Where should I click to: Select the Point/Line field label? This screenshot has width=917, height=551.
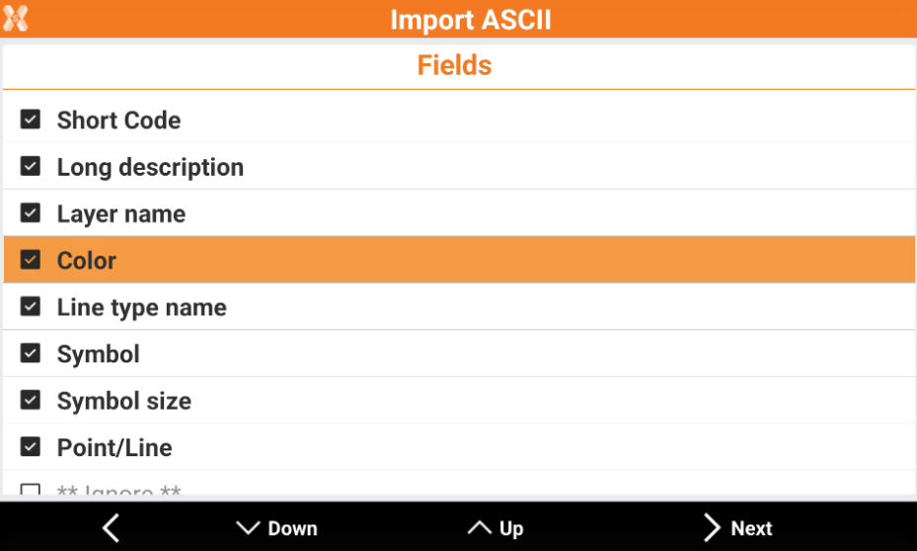pyautogui.click(x=115, y=447)
